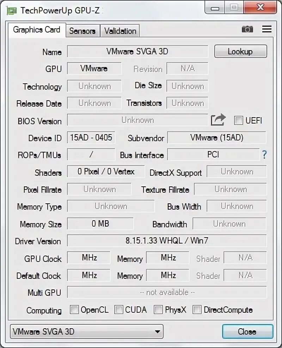Click the Device ID field 15AD - 0405
Viewport: 282px width, 348px height.
tap(91, 138)
